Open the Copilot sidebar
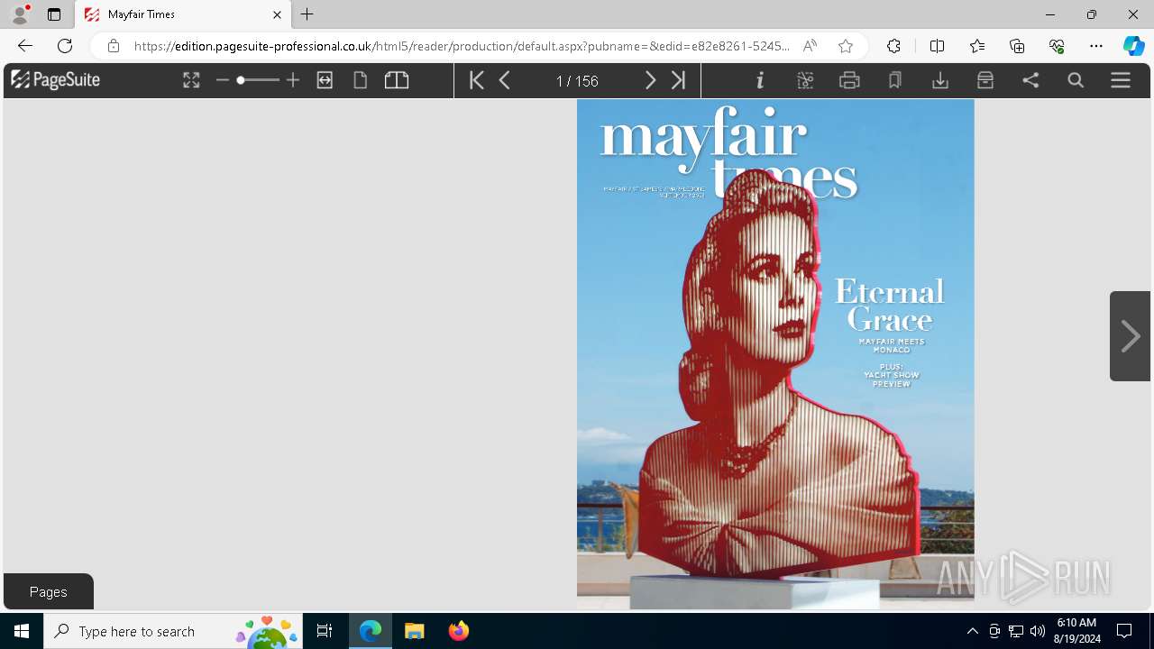The height and width of the screenshot is (649, 1154). click(x=1133, y=46)
